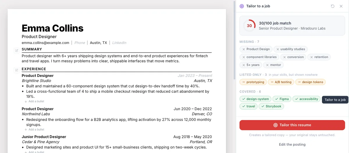349x153 pixels.
Task: Click the Denver, CO location text
Action: (x=202, y=114)
